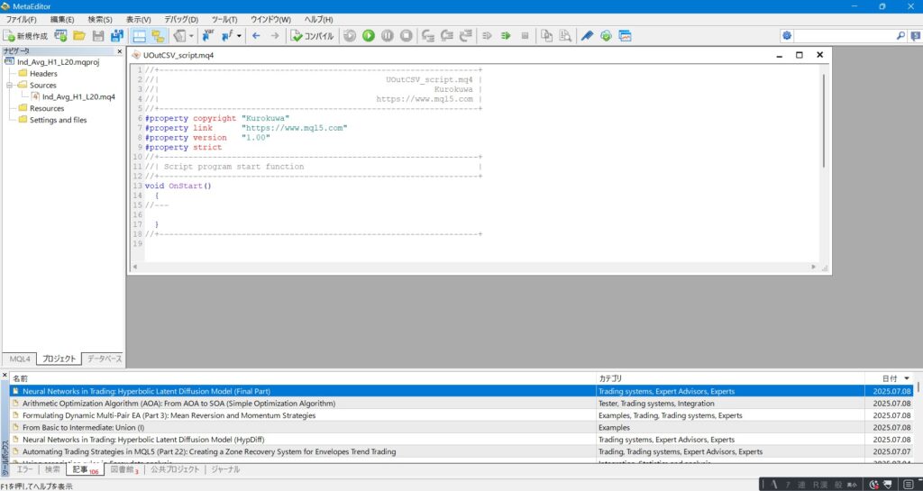Click the function list icon
Viewport: 923px width, 491px height.
click(x=227, y=36)
